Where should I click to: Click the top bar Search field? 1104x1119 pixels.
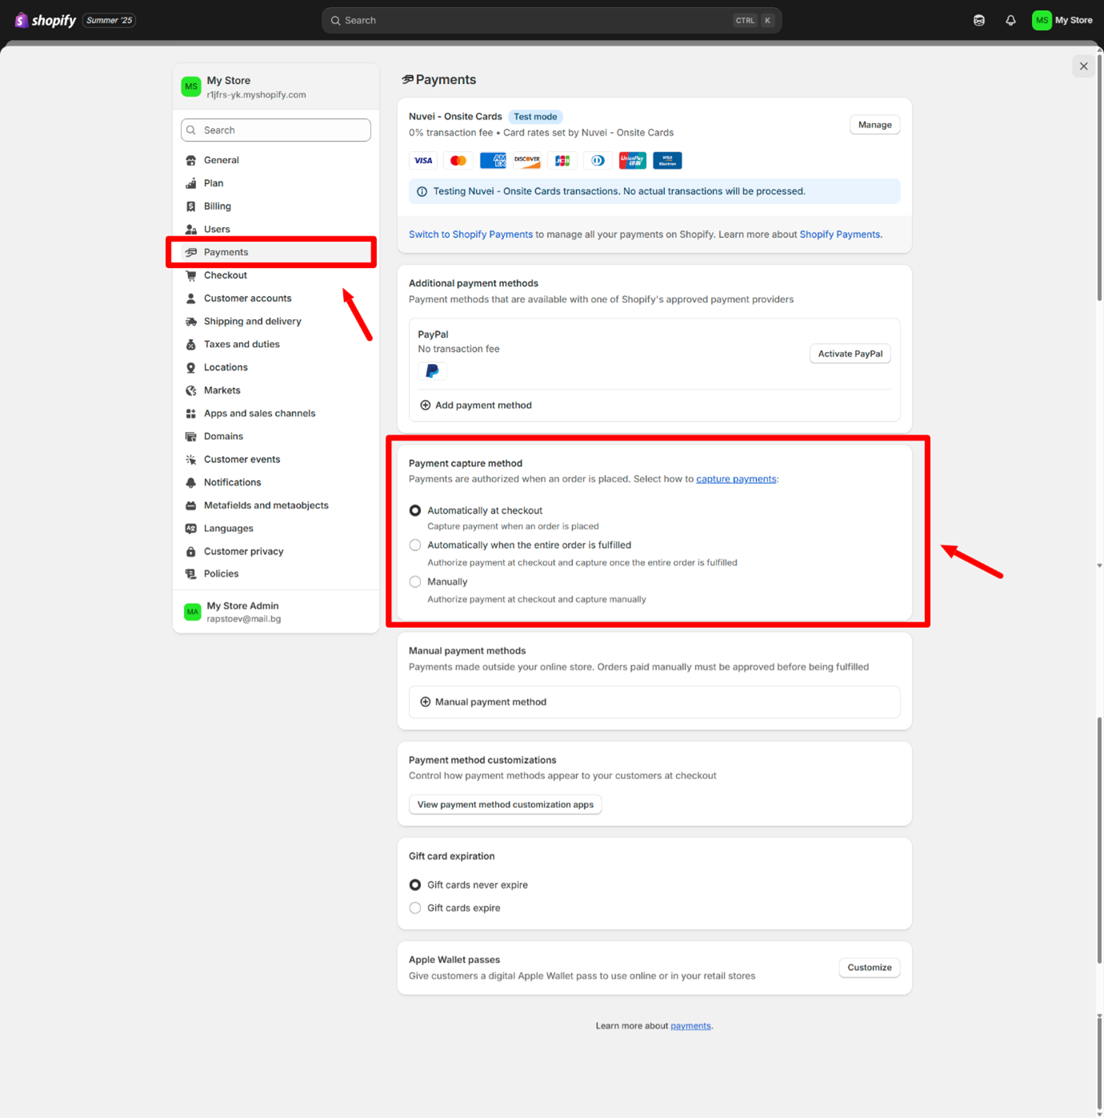[551, 21]
